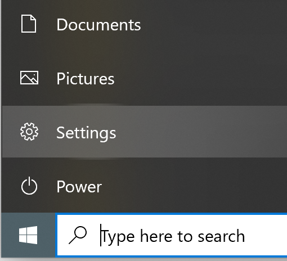Click the Pictures landscape icon
Image resolution: width=287 pixels, height=261 pixels.
click(29, 78)
